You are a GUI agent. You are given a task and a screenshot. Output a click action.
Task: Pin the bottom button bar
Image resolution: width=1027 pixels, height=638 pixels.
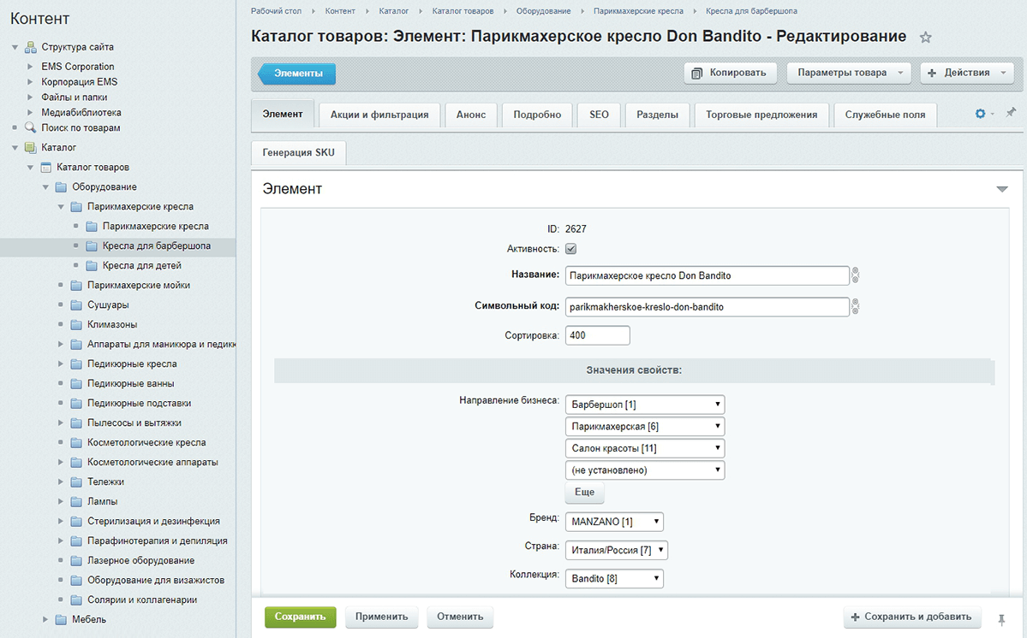point(1001,619)
